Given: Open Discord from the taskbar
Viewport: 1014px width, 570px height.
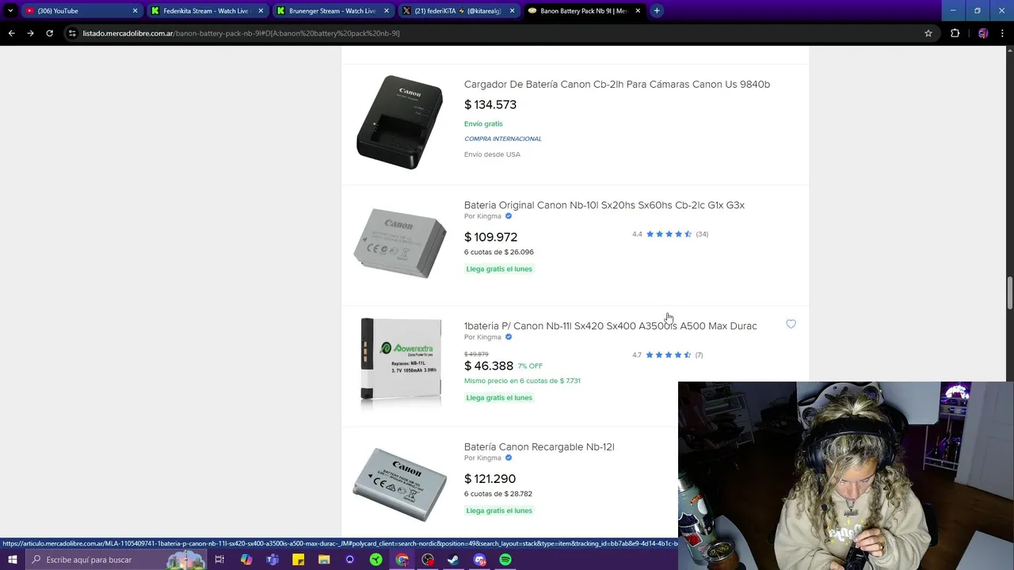Looking at the screenshot, I should pos(479,560).
